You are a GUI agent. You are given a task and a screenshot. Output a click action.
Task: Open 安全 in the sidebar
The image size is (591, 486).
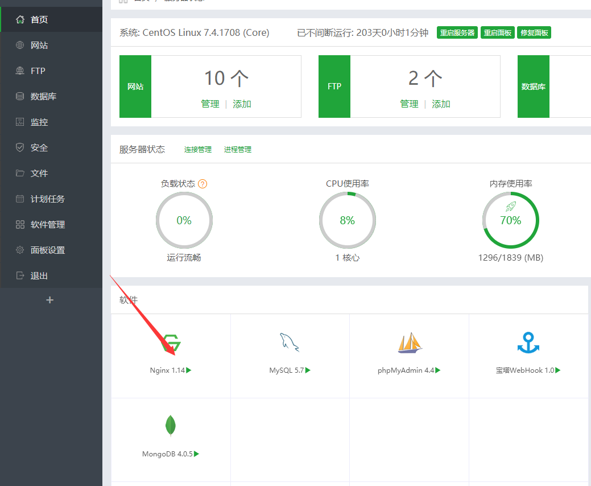click(x=51, y=147)
